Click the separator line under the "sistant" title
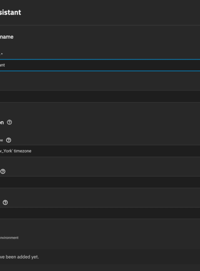 (x=100, y=25)
